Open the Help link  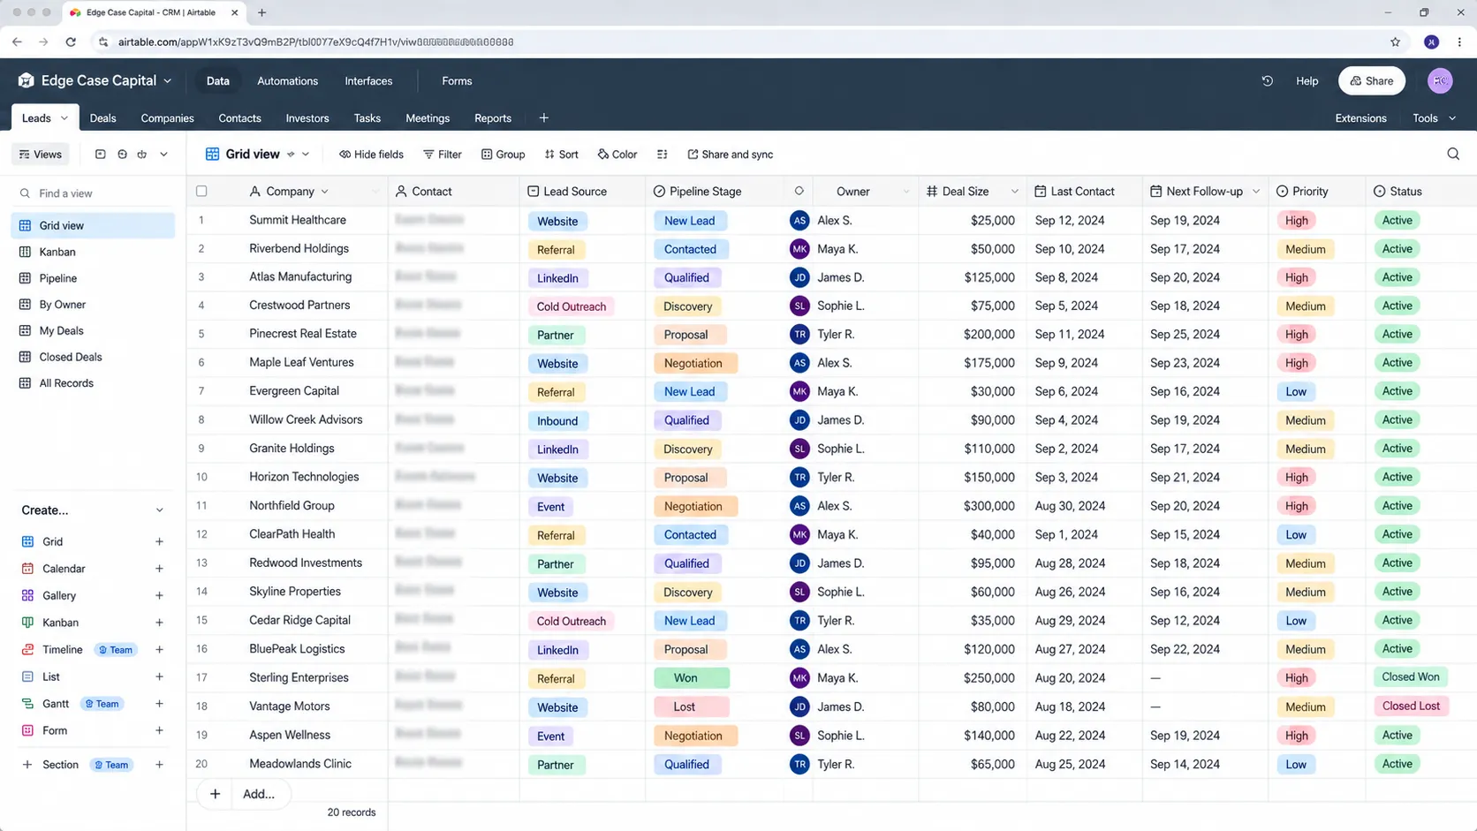[1307, 80]
